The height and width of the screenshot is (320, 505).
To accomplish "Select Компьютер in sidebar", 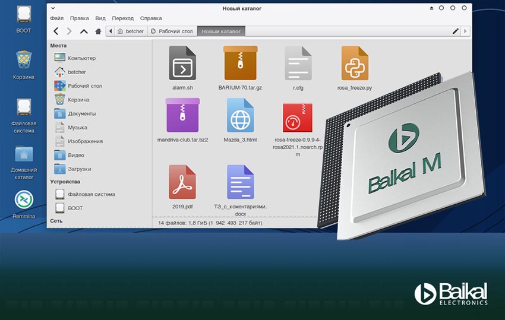I will [75, 58].
